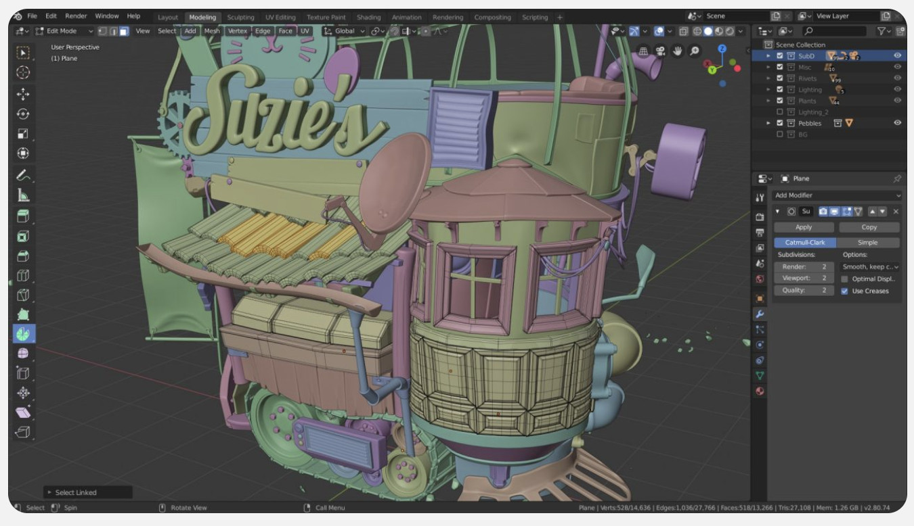Image resolution: width=914 pixels, height=526 pixels.
Task: Open the Modifiers wrench properties tab
Action: tap(760, 314)
